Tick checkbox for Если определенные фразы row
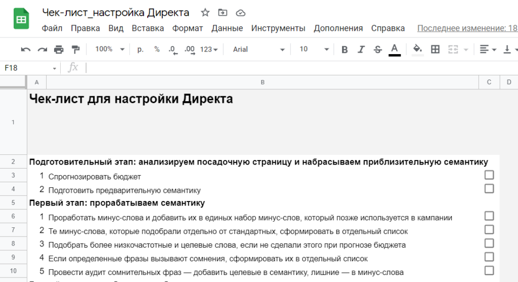Image resolution: width=518 pixels, height=282 pixels. pyautogui.click(x=489, y=257)
